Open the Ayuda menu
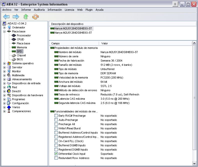Viewport: 198px width, 167px height. (x=99, y=10)
